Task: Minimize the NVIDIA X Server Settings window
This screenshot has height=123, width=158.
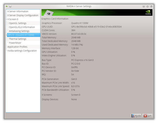Action: click(144, 6)
